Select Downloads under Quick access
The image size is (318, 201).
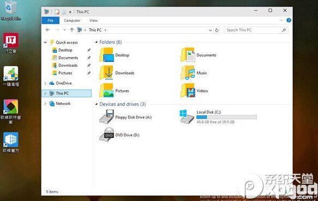(x=68, y=65)
